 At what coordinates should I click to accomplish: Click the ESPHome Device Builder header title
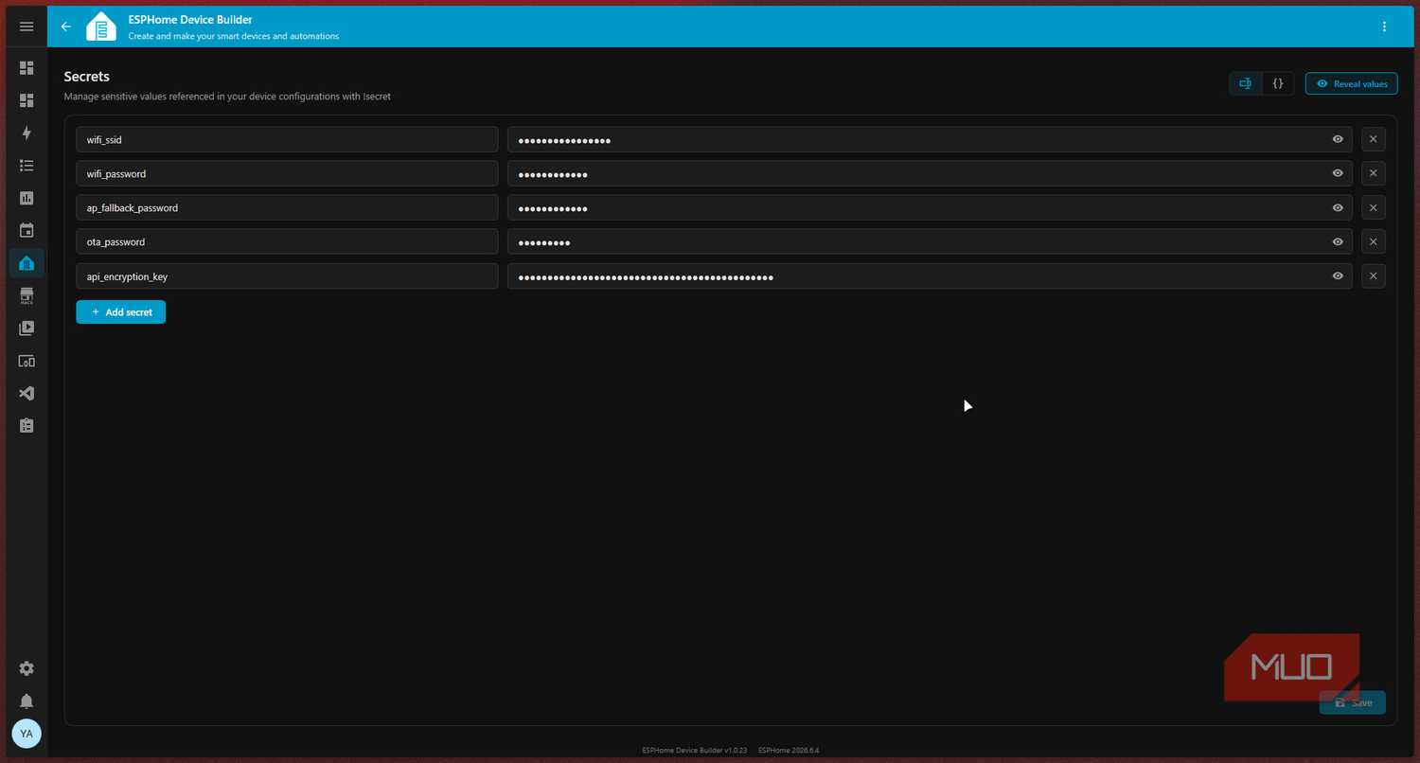[x=190, y=19]
